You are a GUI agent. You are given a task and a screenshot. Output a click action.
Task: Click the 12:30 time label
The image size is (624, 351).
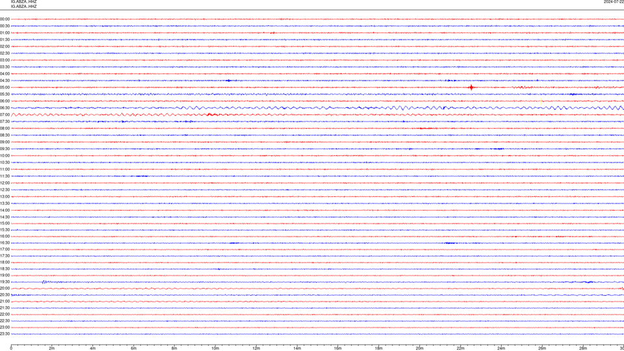click(x=5, y=190)
